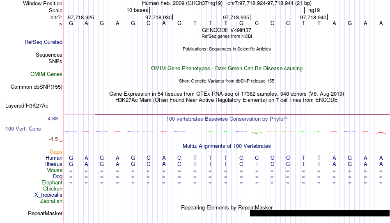Click the RefSeq Curated track label
The width and height of the screenshot is (390, 223).
click(x=43, y=42)
